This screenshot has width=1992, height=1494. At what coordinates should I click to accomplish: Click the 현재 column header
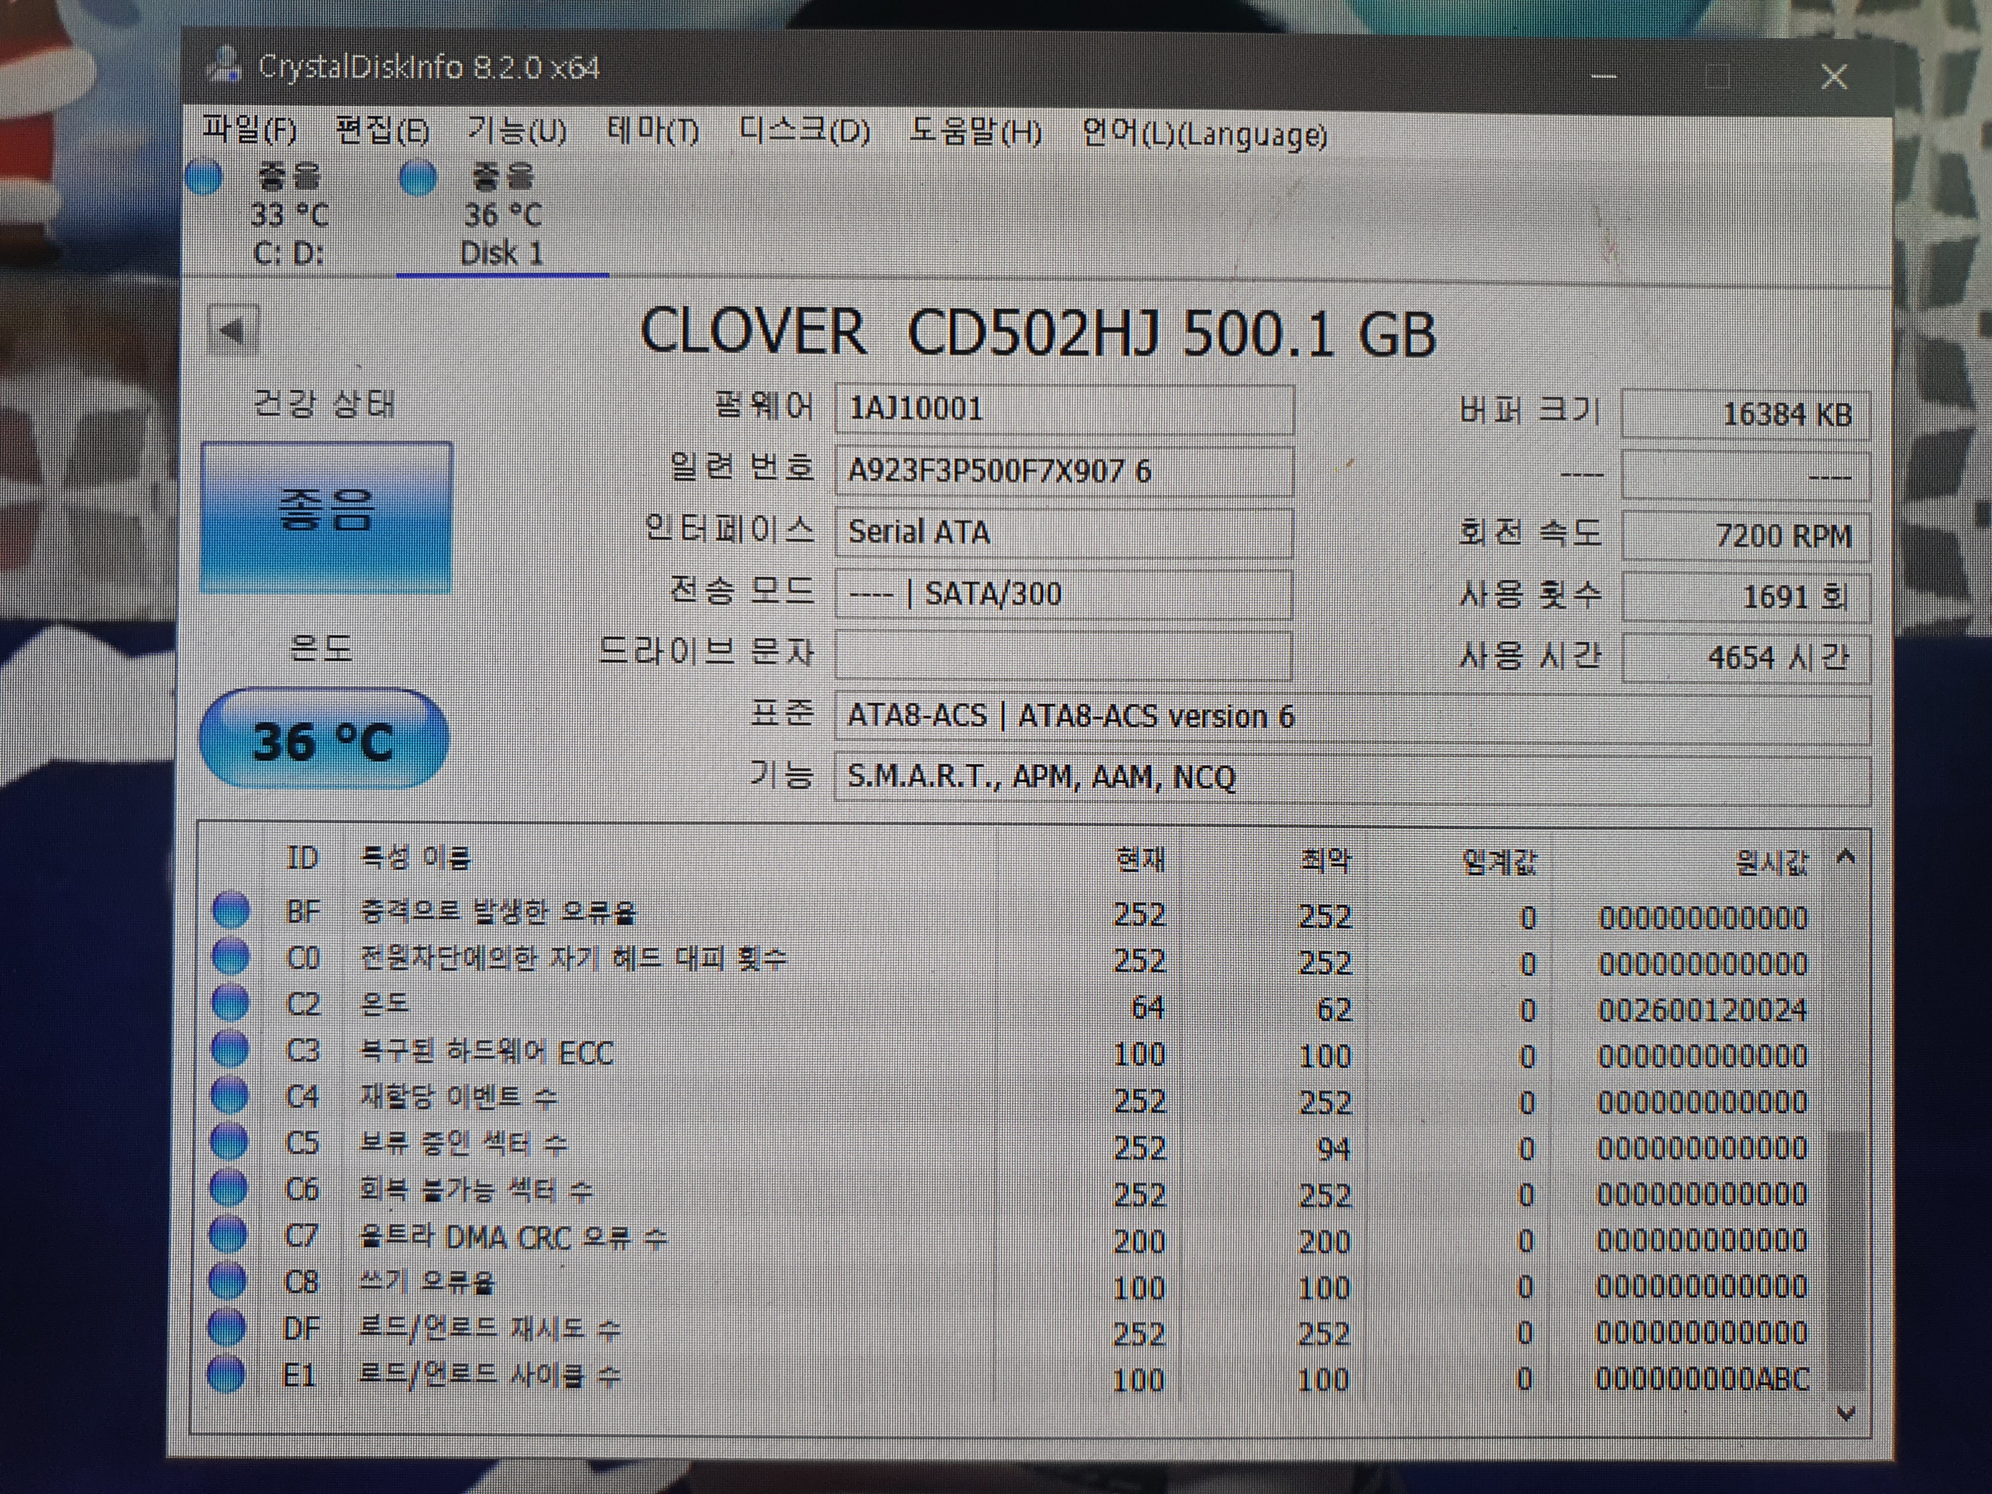(1140, 860)
